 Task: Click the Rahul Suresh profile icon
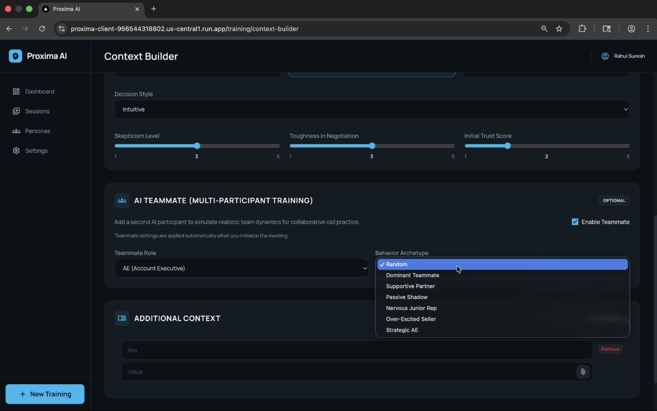pyautogui.click(x=605, y=56)
